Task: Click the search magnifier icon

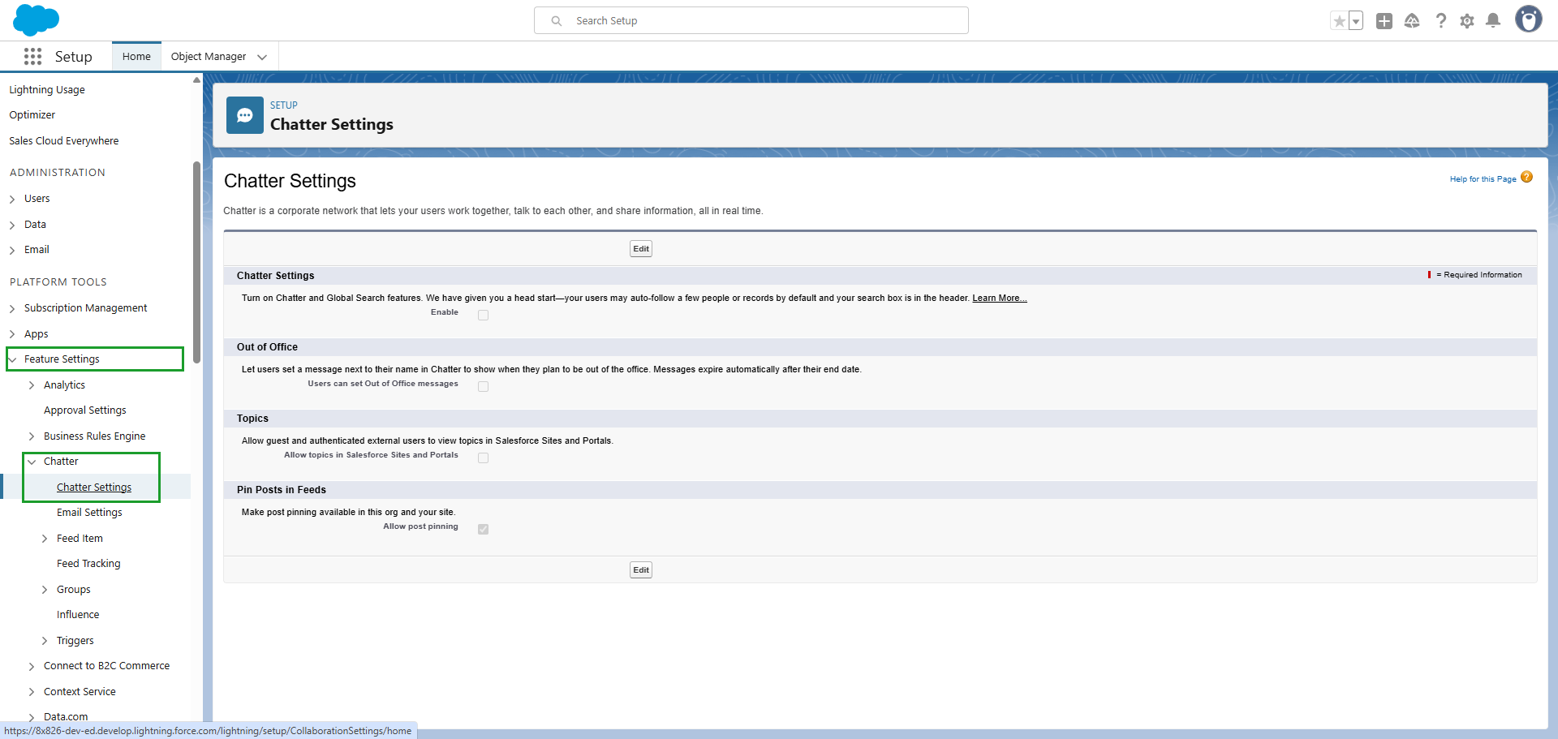Action: pyautogui.click(x=557, y=21)
